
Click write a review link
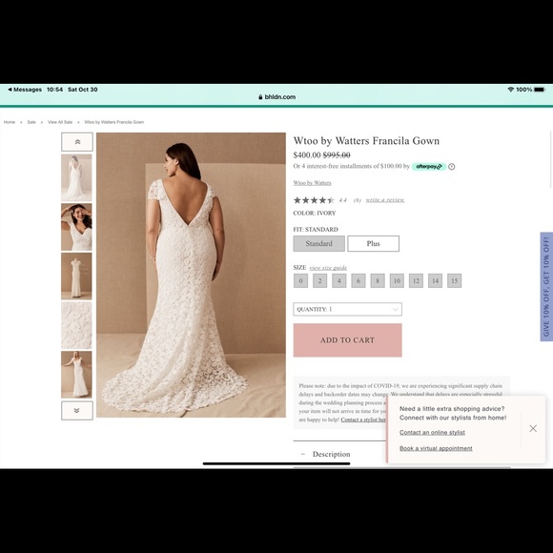tap(385, 200)
